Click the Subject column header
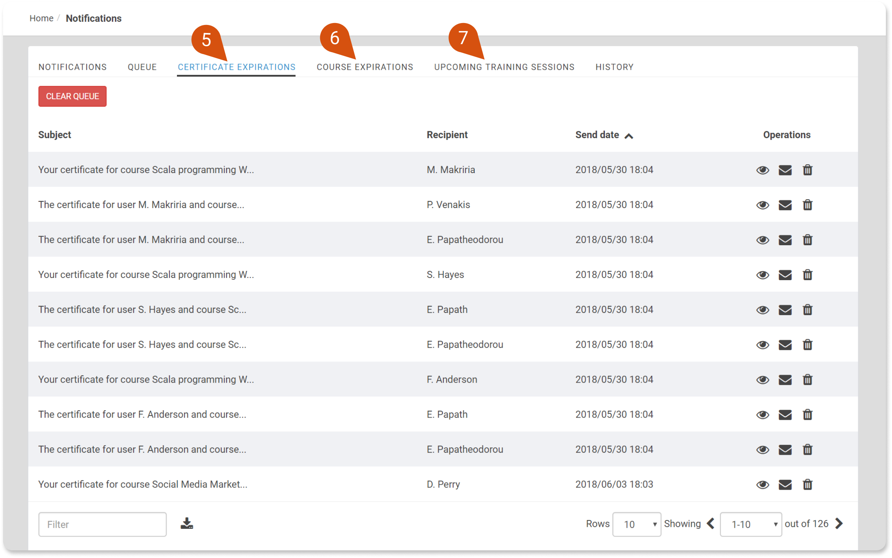 coord(55,135)
